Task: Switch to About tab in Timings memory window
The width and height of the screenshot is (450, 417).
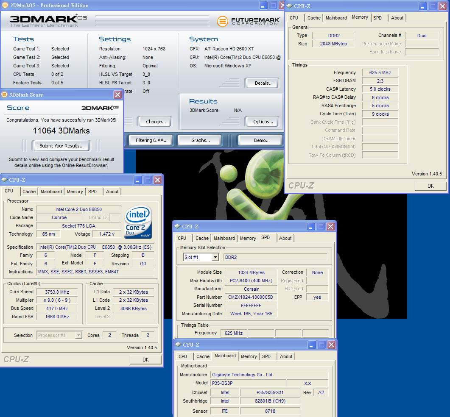Action: pos(397,18)
